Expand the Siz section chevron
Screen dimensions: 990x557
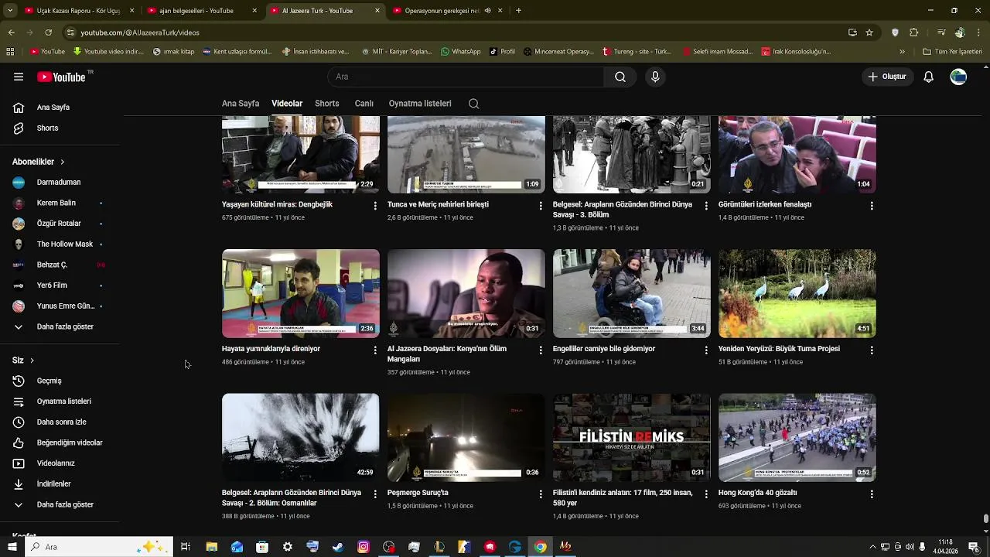pos(32,361)
